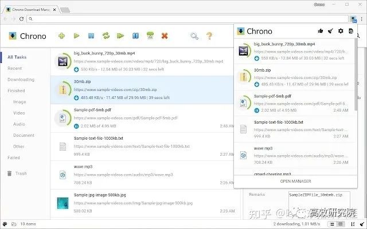Click the sniffer icon in popup header
This screenshot has height=229, width=367.
pos(350,31)
